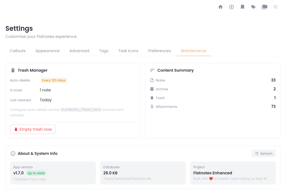Open bookmarks icon in top bar

pos(243,7)
